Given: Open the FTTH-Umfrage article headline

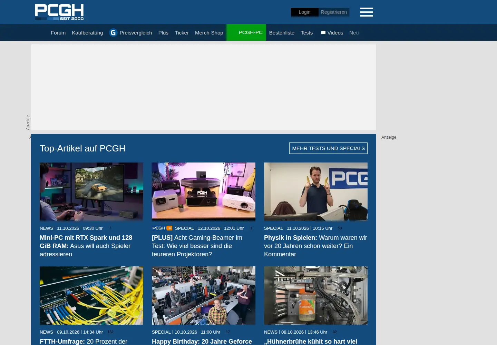Looking at the screenshot, I should 84,342.
